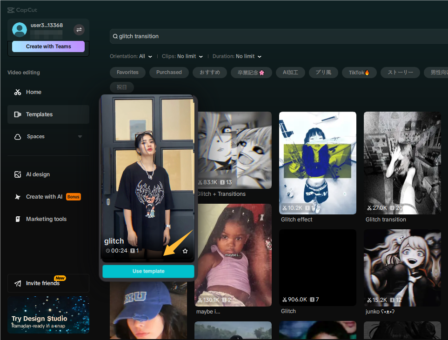Click the Invite friends paper plane icon
This screenshot has height=340, width=448.
pos(18,283)
